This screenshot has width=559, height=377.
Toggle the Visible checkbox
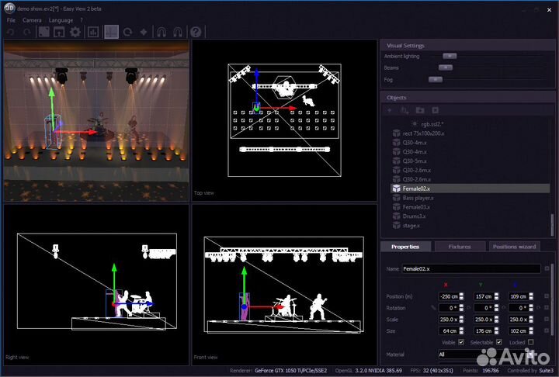tap(461, 341)
